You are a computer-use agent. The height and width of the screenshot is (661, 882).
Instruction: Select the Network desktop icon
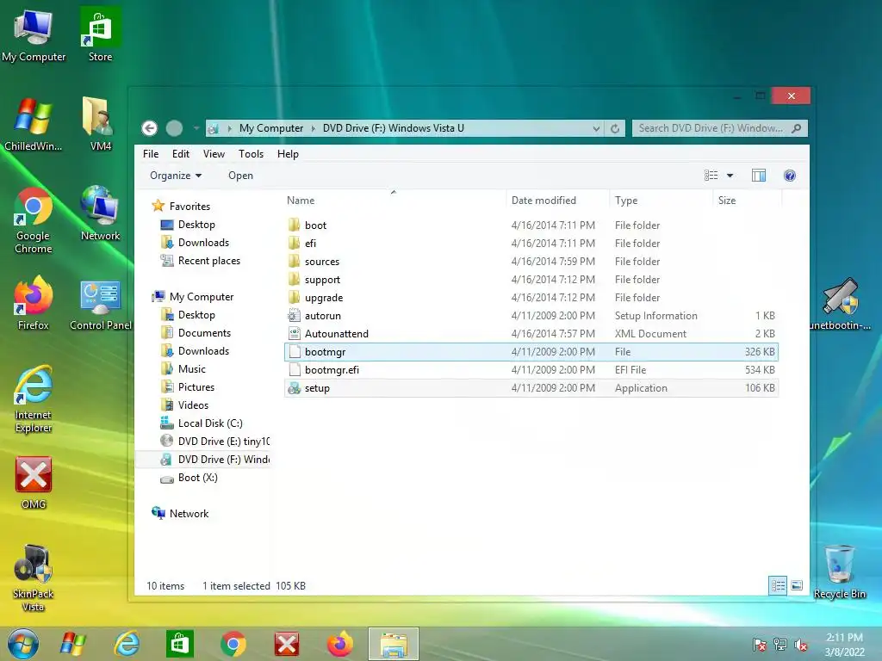(100, 213)
